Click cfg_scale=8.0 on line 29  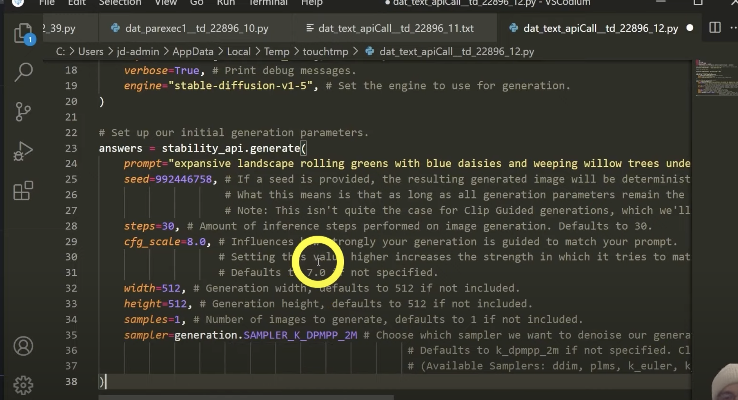[x=165, y=242]
